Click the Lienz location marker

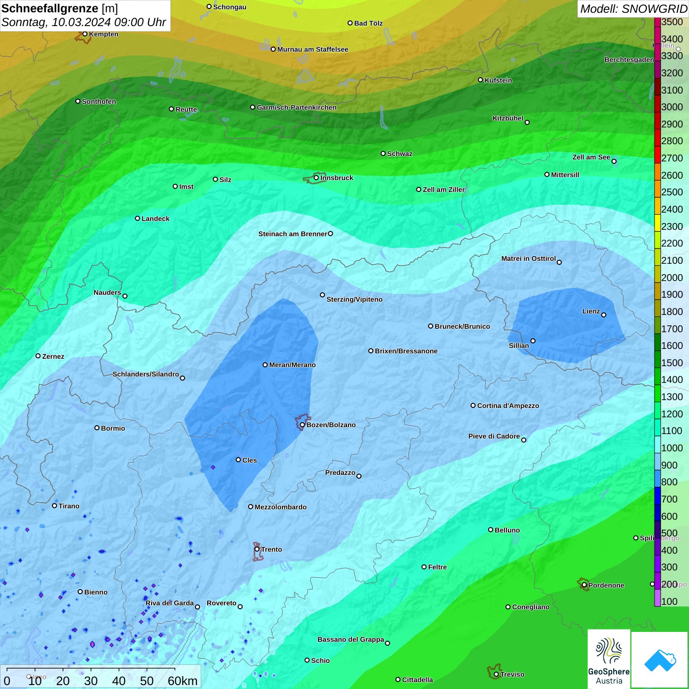pos(604,315)
